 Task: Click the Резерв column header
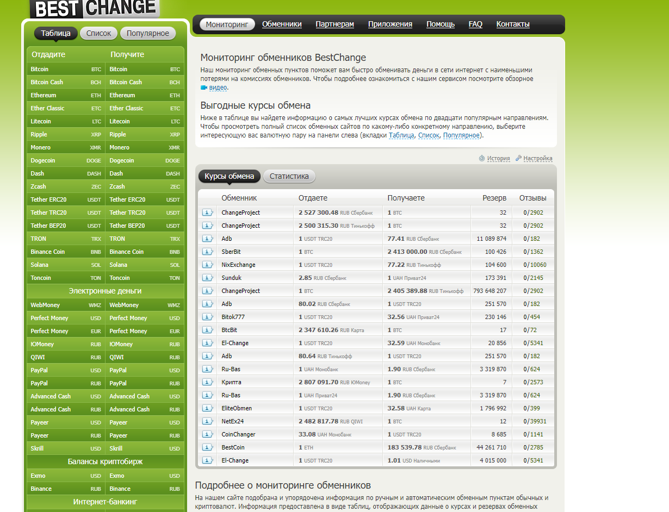click(494, 198)
